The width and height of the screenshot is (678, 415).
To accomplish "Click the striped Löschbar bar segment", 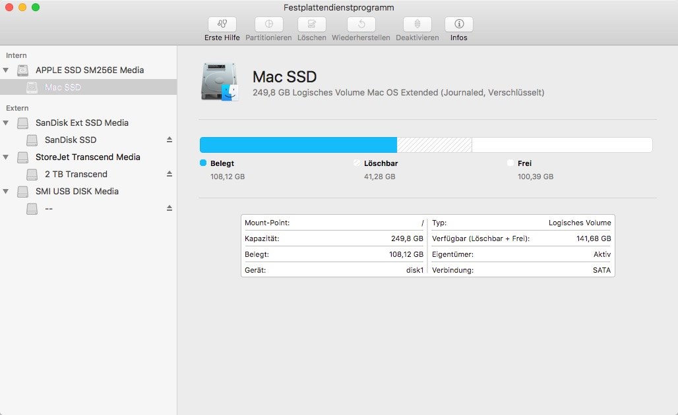I will (x=434, y=145).
